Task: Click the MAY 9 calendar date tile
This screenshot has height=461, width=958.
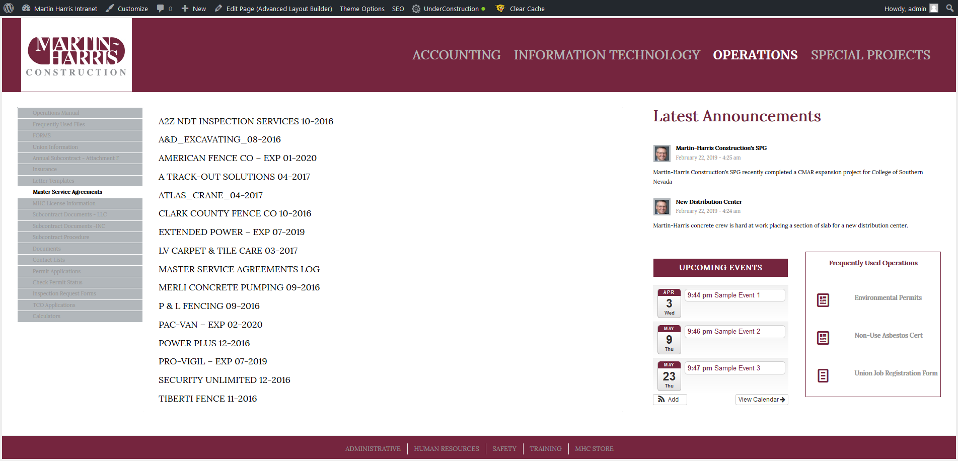Action: 669,339
